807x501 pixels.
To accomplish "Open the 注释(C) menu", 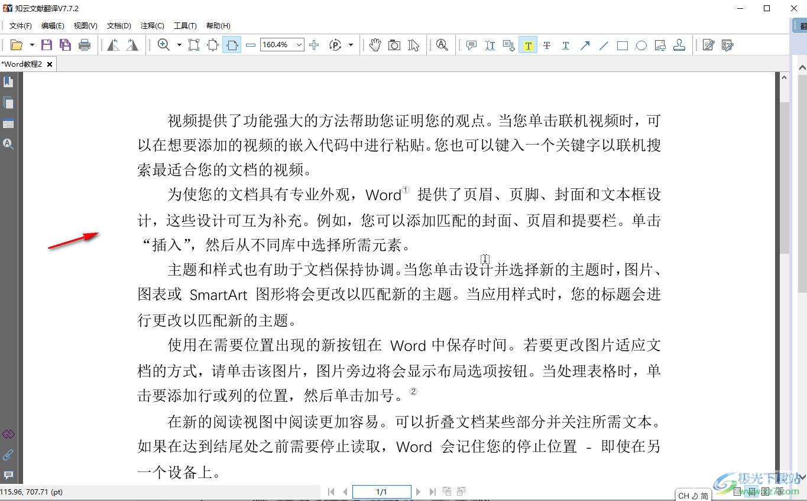I will pyautogui.click(x=152, y=25).
